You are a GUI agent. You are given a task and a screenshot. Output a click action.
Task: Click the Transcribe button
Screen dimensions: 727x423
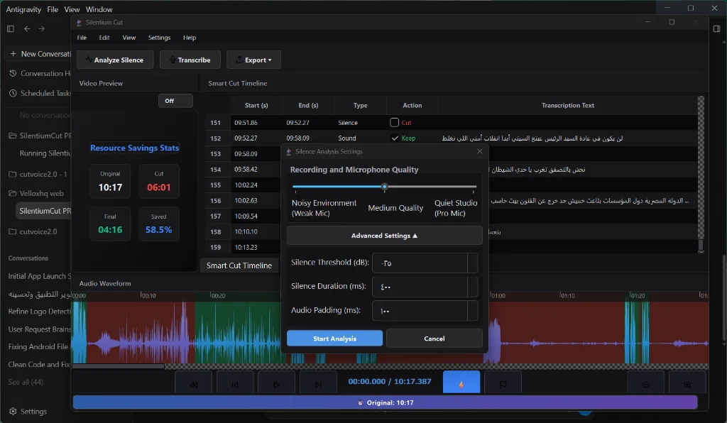pos(190,60)
